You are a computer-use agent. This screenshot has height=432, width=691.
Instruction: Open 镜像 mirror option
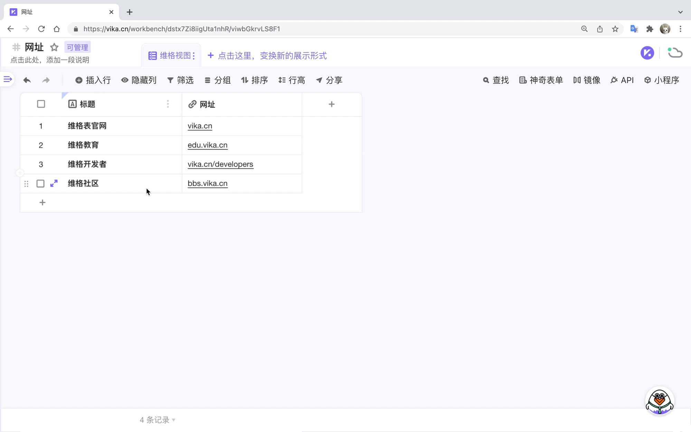(x=587, y=80)
